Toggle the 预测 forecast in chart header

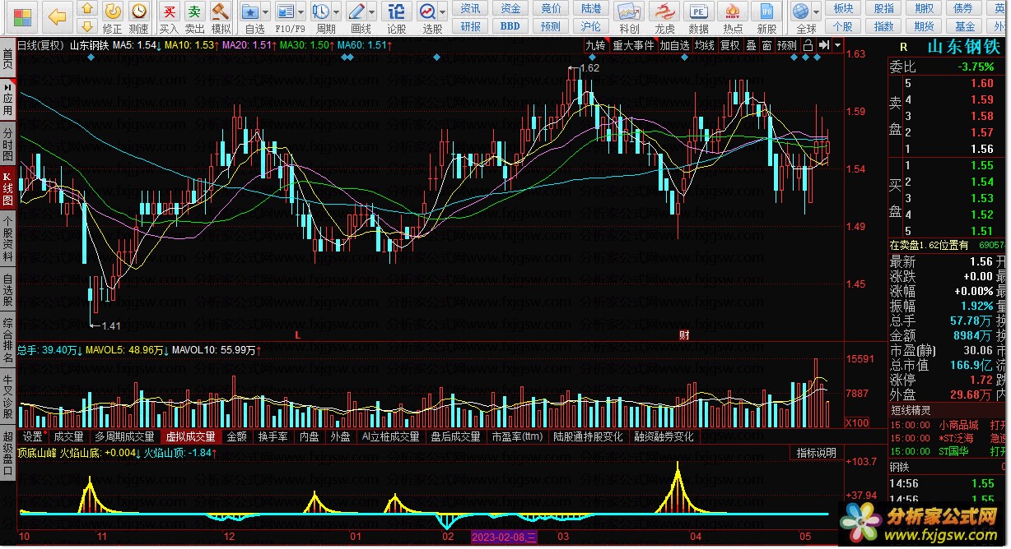click(788, 45)
